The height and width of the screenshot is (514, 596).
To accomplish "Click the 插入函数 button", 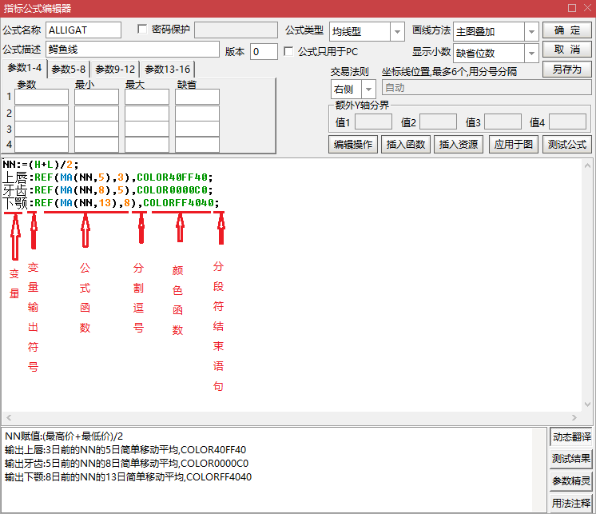I will click(405, 145).
